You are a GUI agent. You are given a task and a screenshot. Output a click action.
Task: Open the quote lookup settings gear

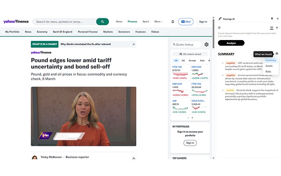206,44
